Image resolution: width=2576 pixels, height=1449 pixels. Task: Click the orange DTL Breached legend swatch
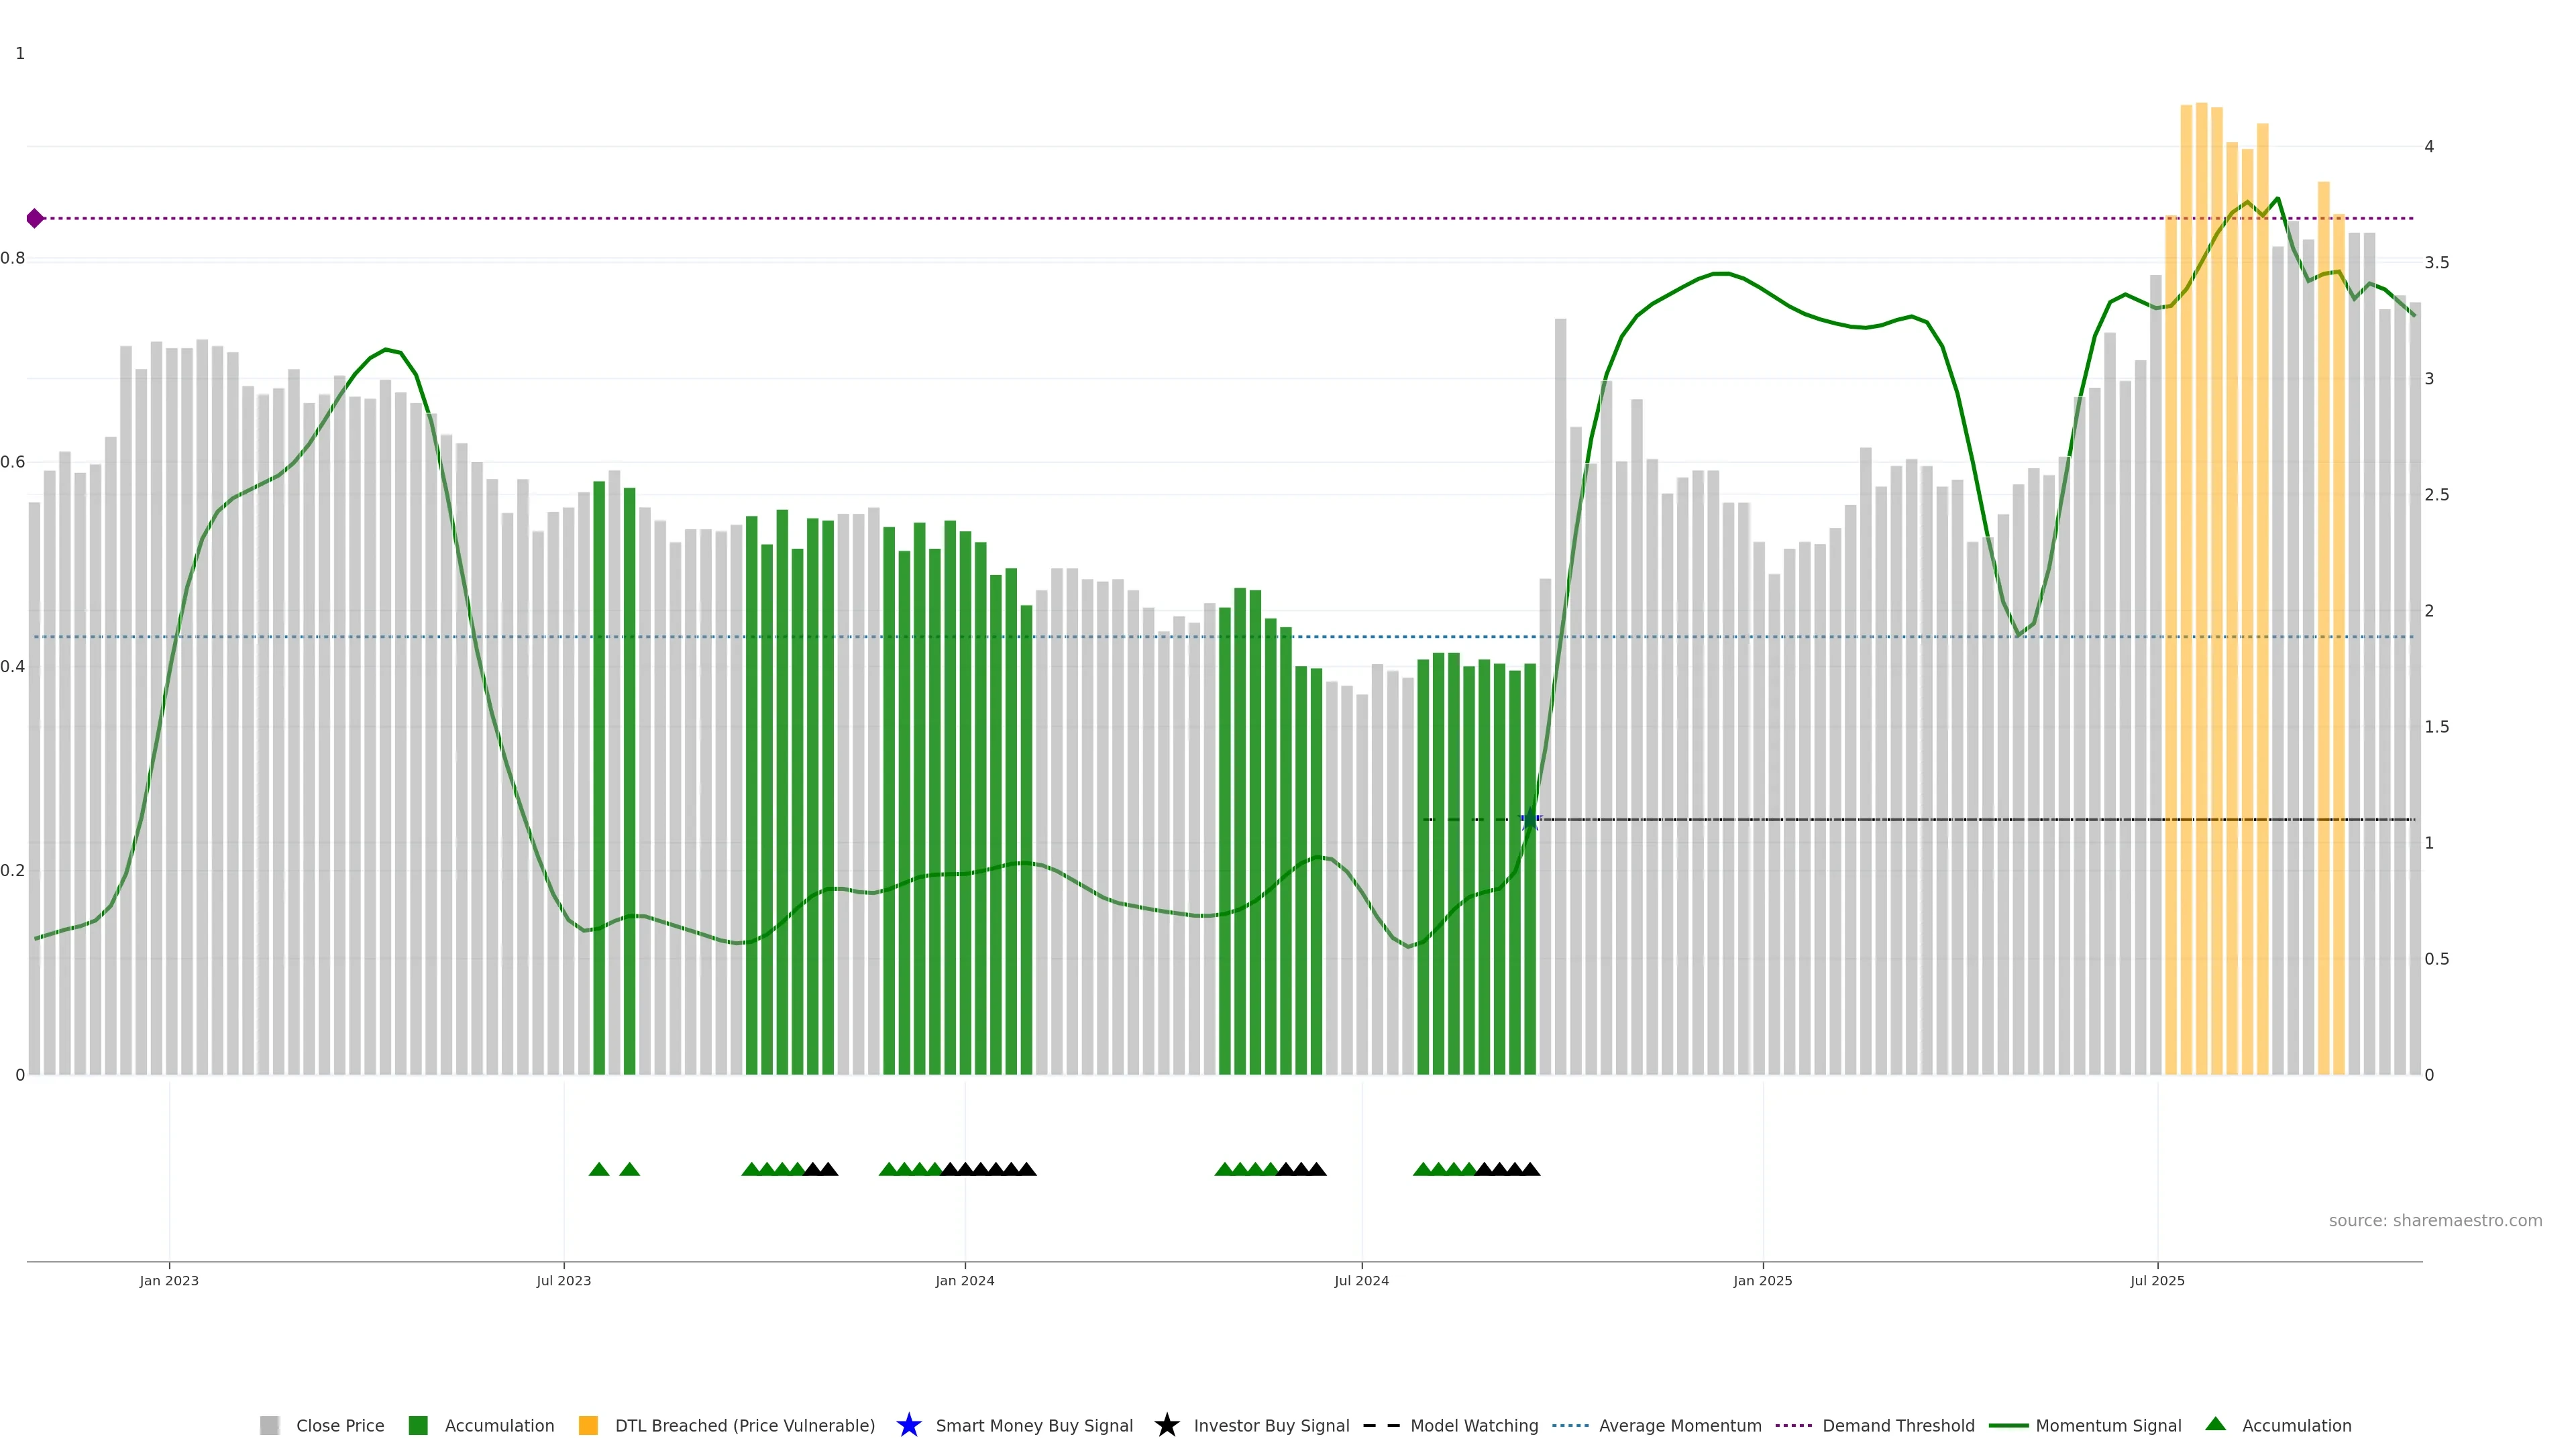pos(588,1425)
